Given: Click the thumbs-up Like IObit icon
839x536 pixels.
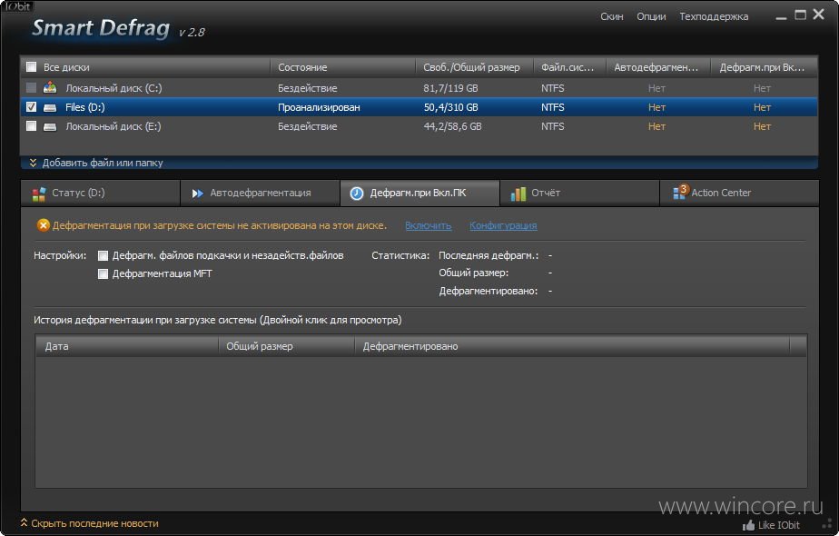Looking at the screenshot, I should [748, 525].
